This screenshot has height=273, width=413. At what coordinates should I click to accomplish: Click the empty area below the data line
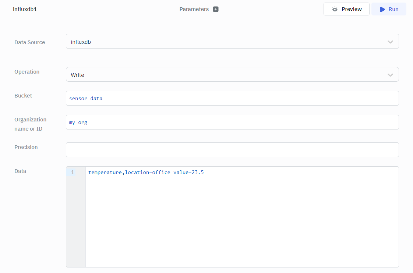(241, 221)
